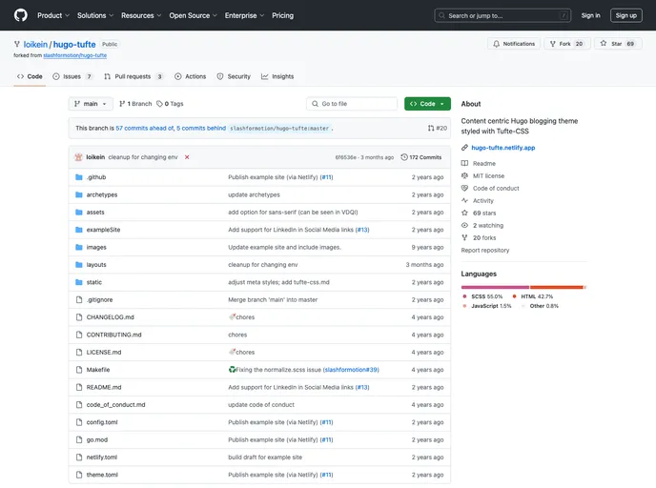Click the Star repository button
This screenshot has height=488, width=656.
coord(612,44)
